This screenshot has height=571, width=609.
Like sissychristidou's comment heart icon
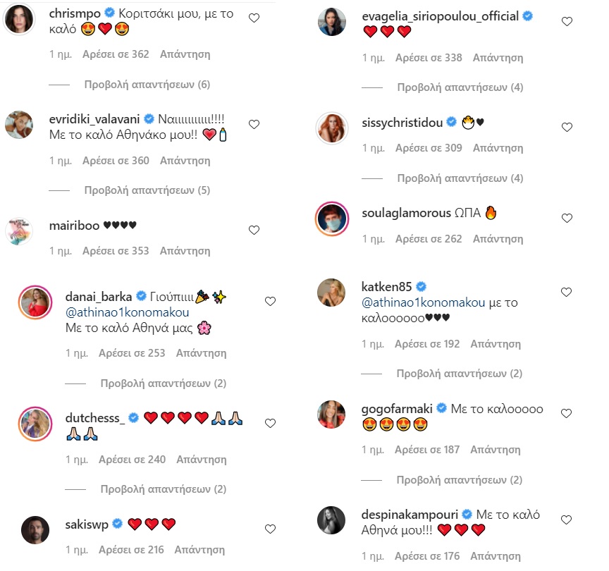pyautogui.click(x=567, y=127)
